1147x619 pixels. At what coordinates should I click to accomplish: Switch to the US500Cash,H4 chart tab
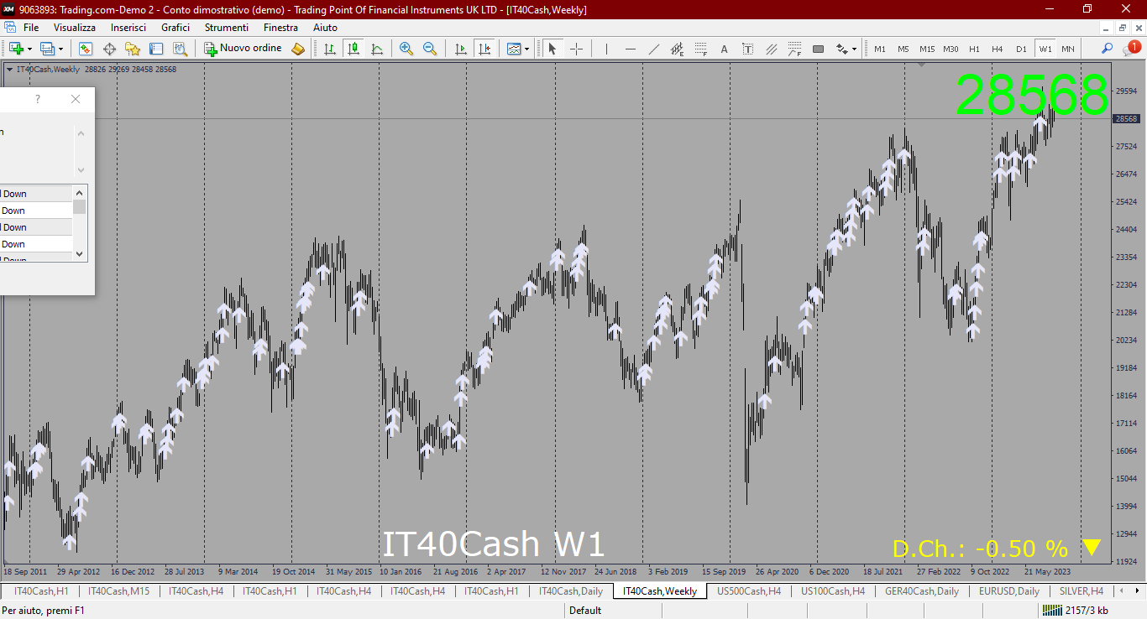click(x=749, y=591)
